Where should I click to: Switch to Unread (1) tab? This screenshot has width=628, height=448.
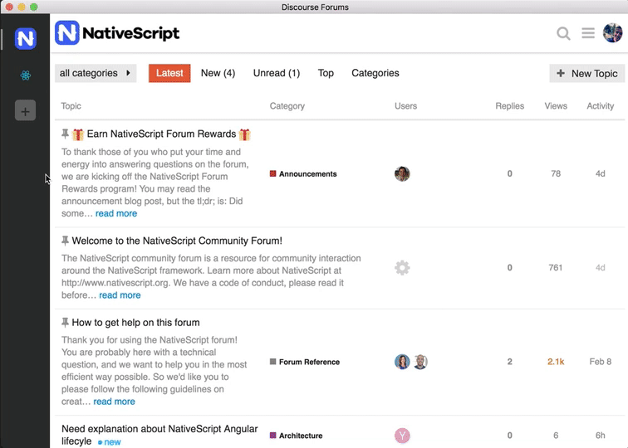[277, 73]
